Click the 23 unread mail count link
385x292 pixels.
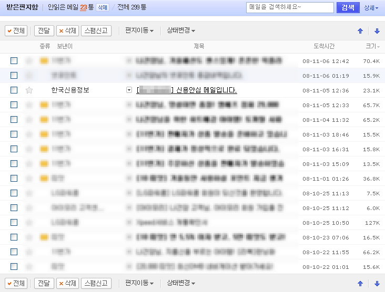pos(84,7)
